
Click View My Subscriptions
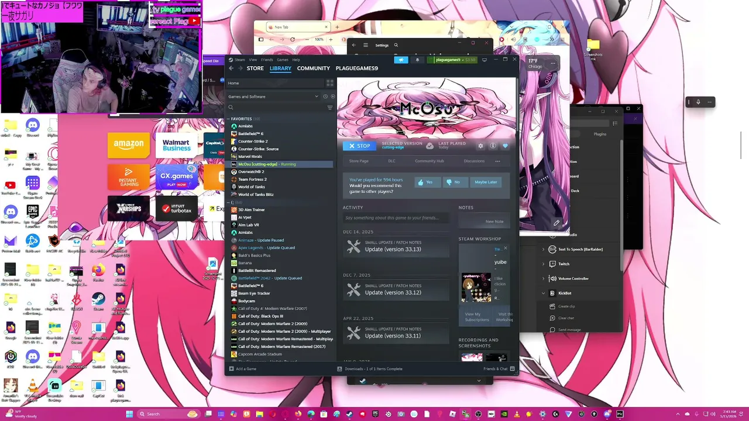(x=476, y=316)
